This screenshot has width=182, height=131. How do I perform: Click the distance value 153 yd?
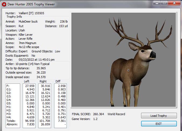[x=63, y=26]
